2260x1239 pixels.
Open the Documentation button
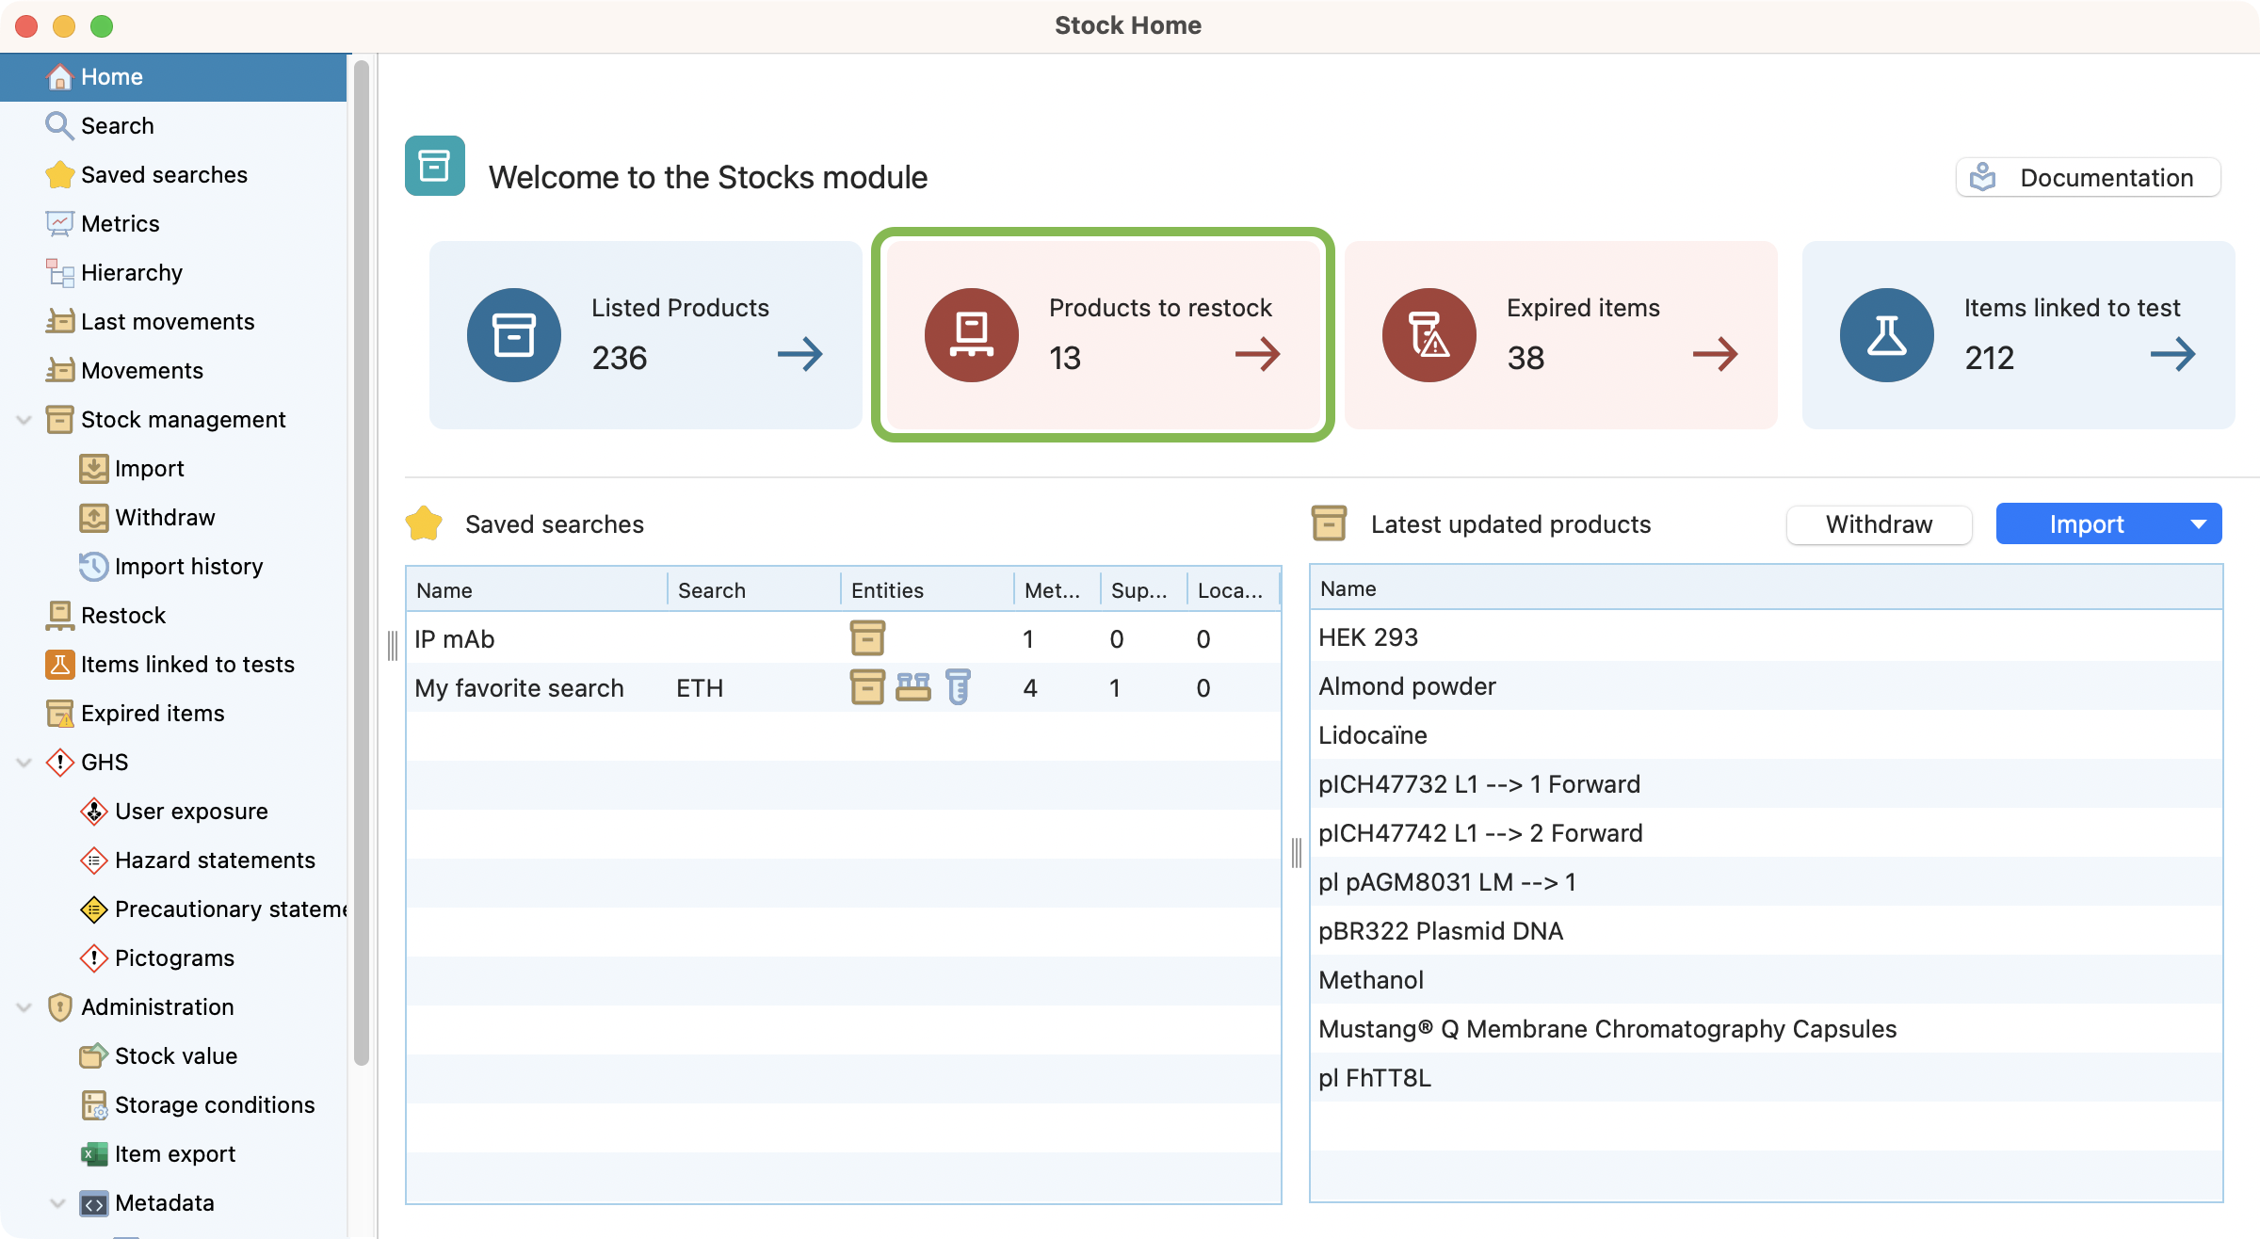click(x=2088, y=178)
